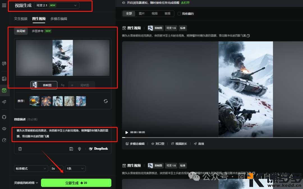Open the 5s duration dropdown
This screenshot has width=303, height=189.
pyautogui.click(x=56, y=169)
